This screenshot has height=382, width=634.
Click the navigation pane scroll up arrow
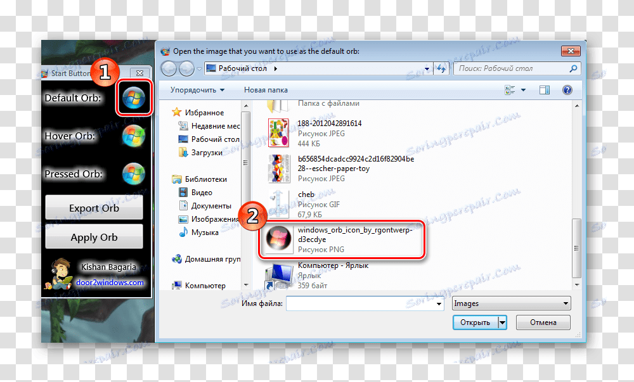tap(246, 106)
